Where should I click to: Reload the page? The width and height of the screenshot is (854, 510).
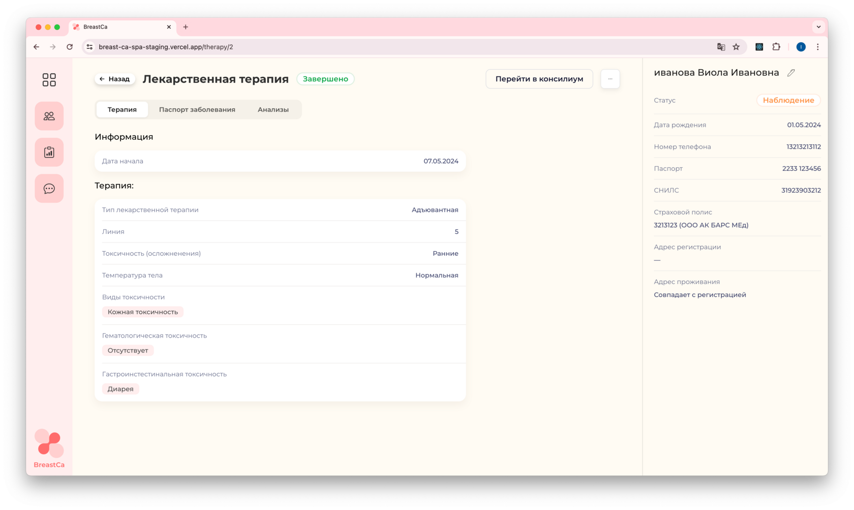(70, 47)
